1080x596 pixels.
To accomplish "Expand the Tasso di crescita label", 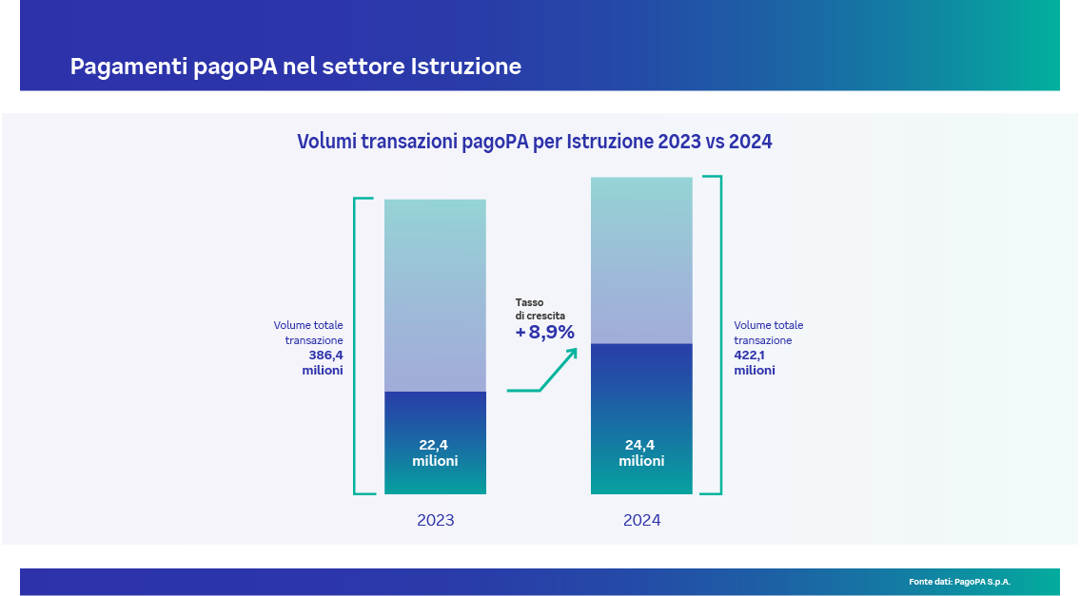I will pos(539,306).
